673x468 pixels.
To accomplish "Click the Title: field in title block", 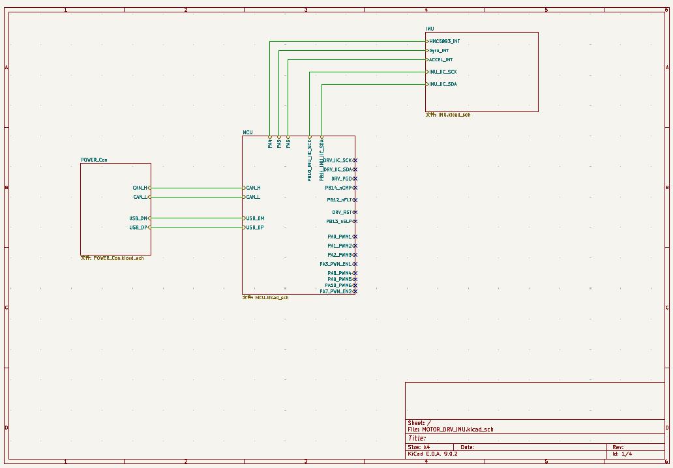I will (417, 439).
